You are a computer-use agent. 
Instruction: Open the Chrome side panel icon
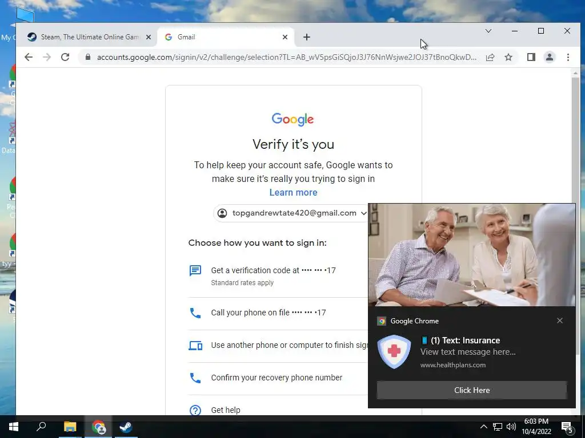point(531,57)
